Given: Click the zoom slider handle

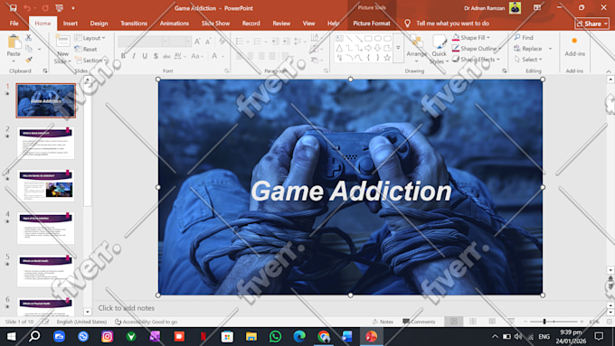Looking at the screenshot, I should [544, 322].
